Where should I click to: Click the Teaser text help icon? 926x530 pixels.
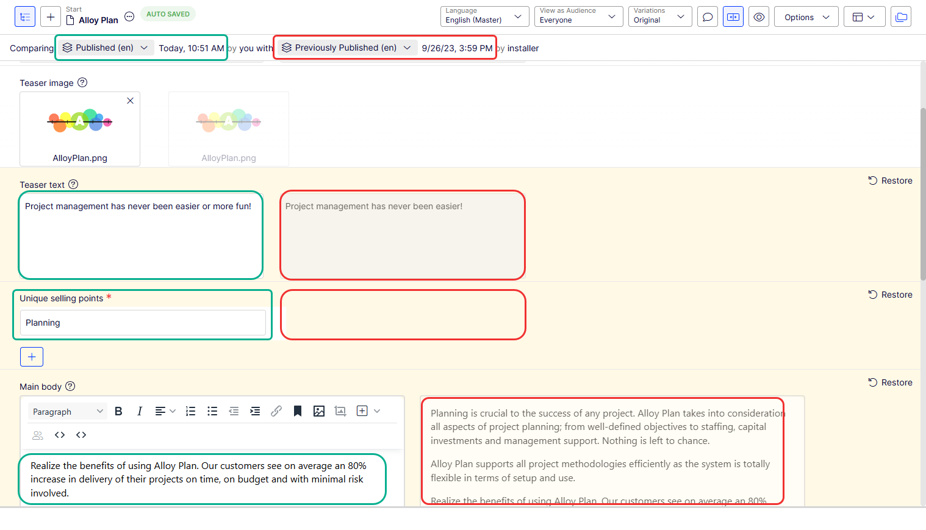click(x=73, y=184)
